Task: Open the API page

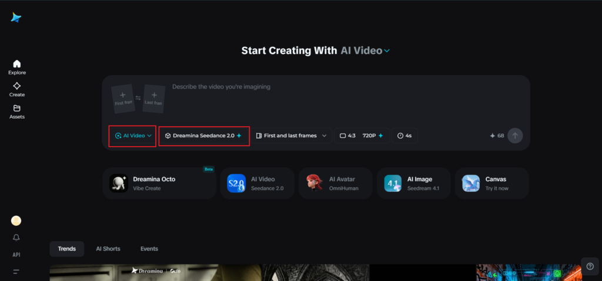Action: pyautogui.click(x=16, y=255)
